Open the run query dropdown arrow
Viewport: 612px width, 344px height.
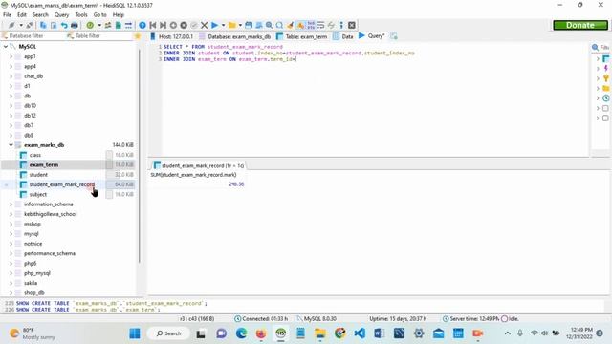223,25
